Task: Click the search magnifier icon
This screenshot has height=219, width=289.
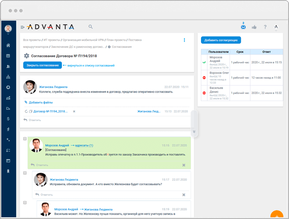Action: pos(91,27)
